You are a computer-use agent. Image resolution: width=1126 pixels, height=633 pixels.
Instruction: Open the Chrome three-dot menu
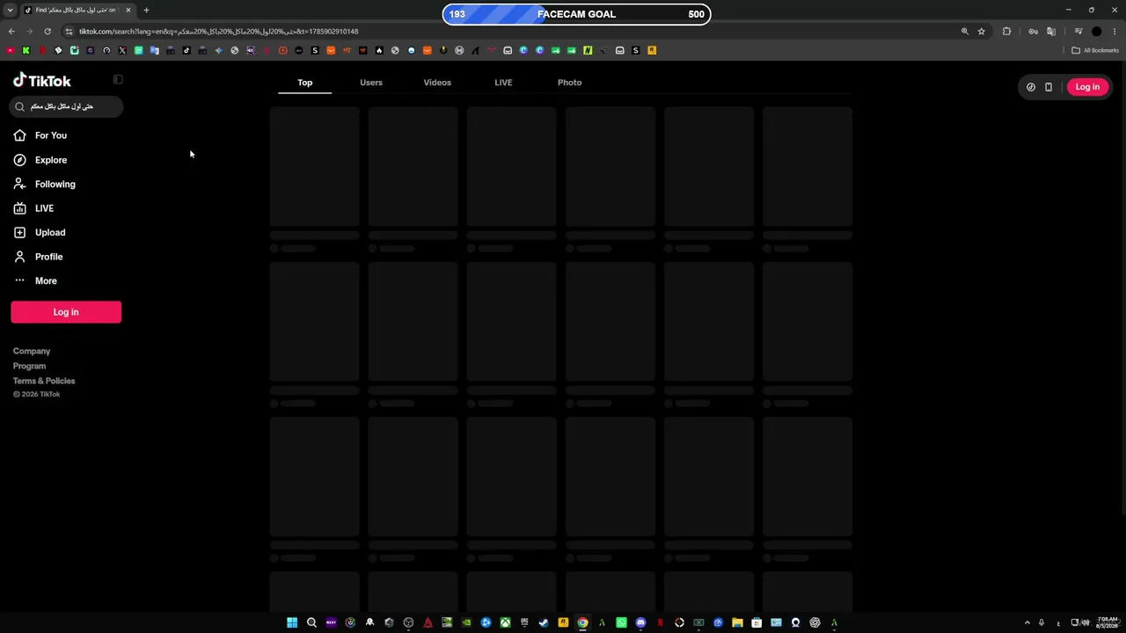pos(1114,32)
